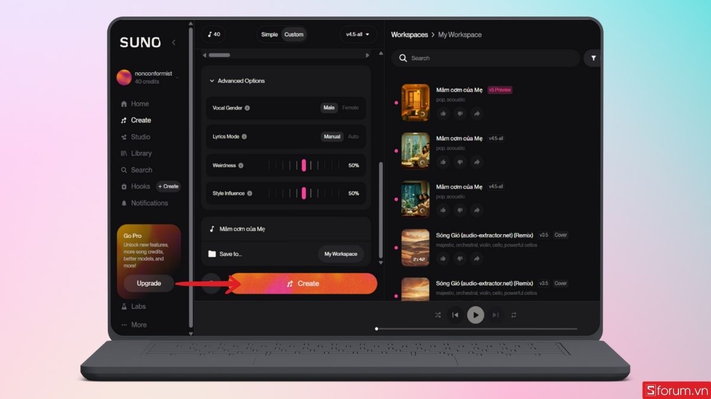Open Studio from the sidebar
The width and height of the screenshot is (711, 399).
click(x=135, y=137)
